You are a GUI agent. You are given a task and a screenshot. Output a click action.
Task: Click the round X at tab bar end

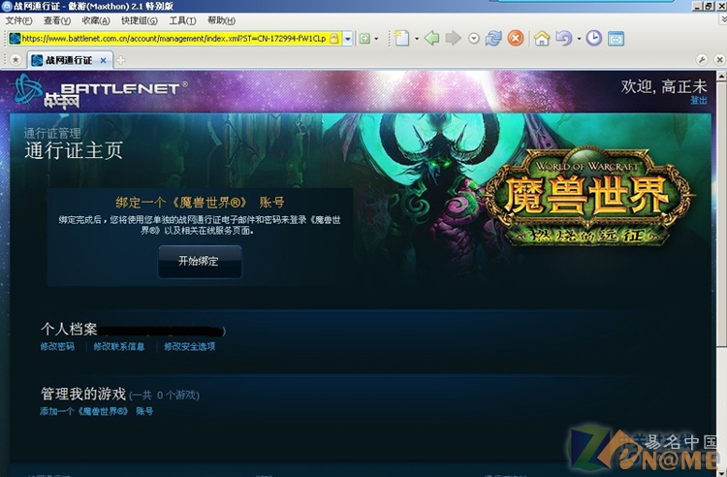[719, 60]
